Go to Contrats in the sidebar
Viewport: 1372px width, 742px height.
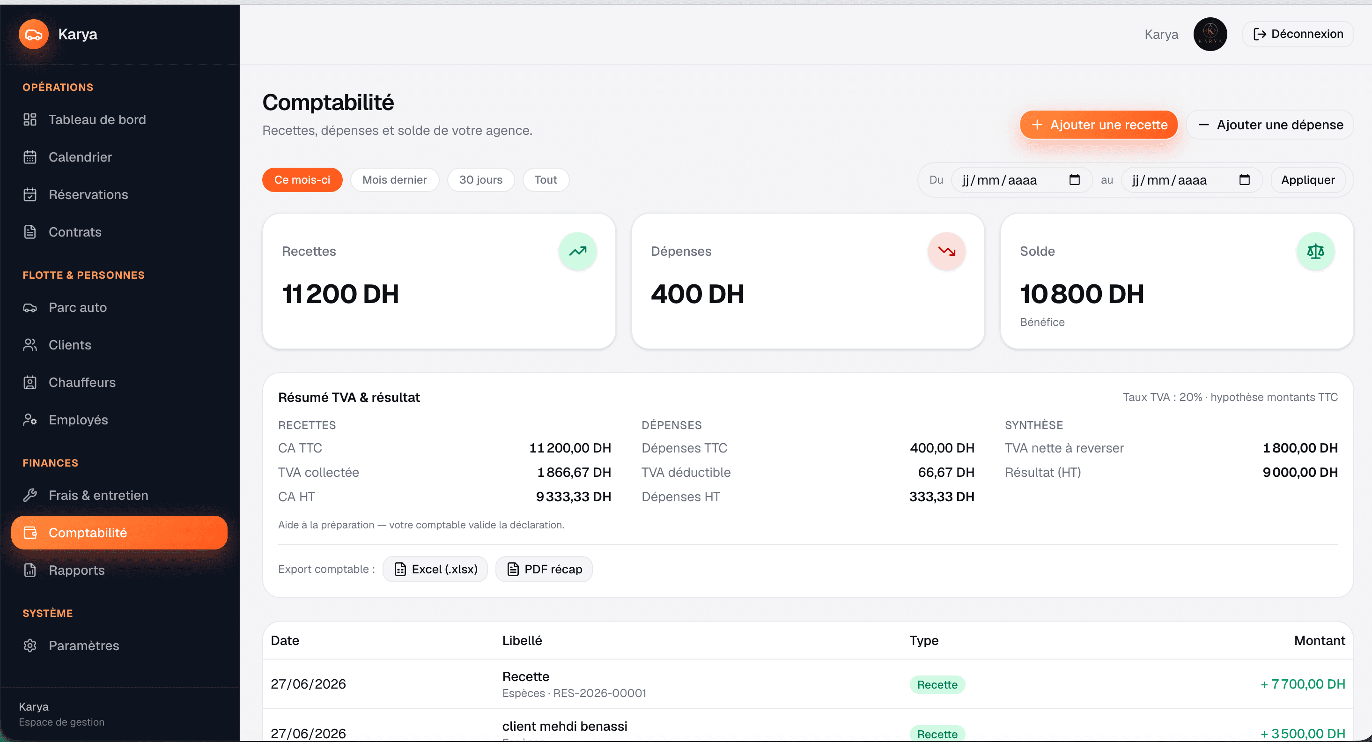(119, 232)
